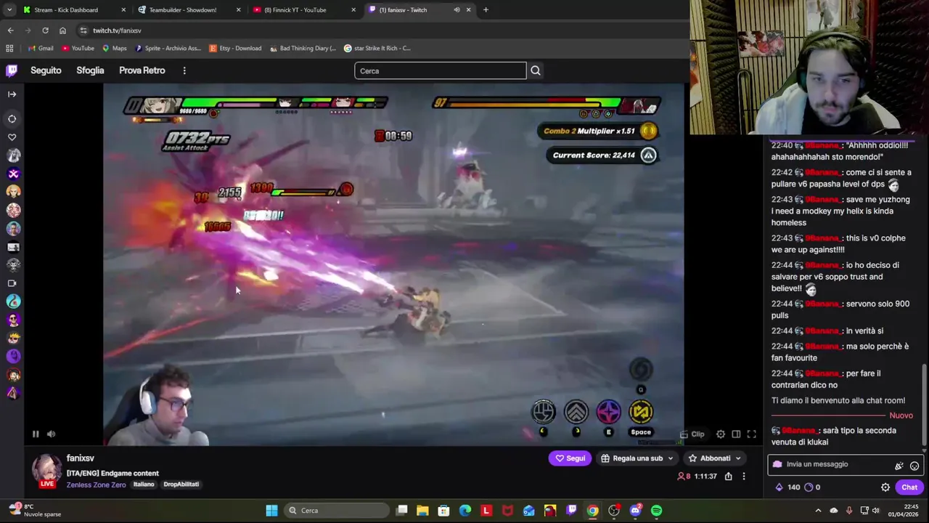
Task: Open File Explorer from the taskbar
Action: [422, 511]
